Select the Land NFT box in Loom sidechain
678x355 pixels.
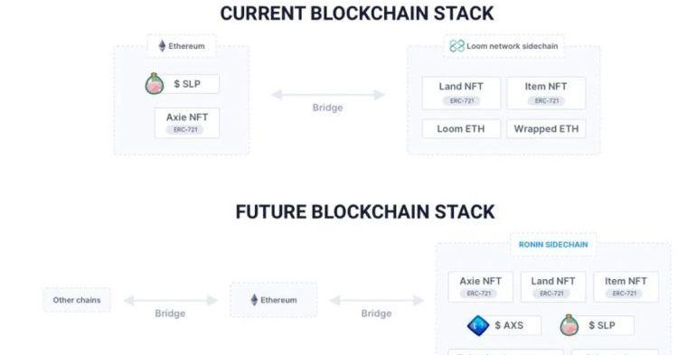pyautogui.click(x=461, y=93)
